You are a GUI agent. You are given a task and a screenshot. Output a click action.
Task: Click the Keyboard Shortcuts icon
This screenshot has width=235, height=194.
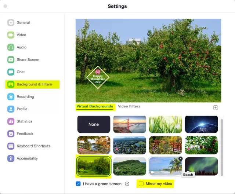click(11, 146)
